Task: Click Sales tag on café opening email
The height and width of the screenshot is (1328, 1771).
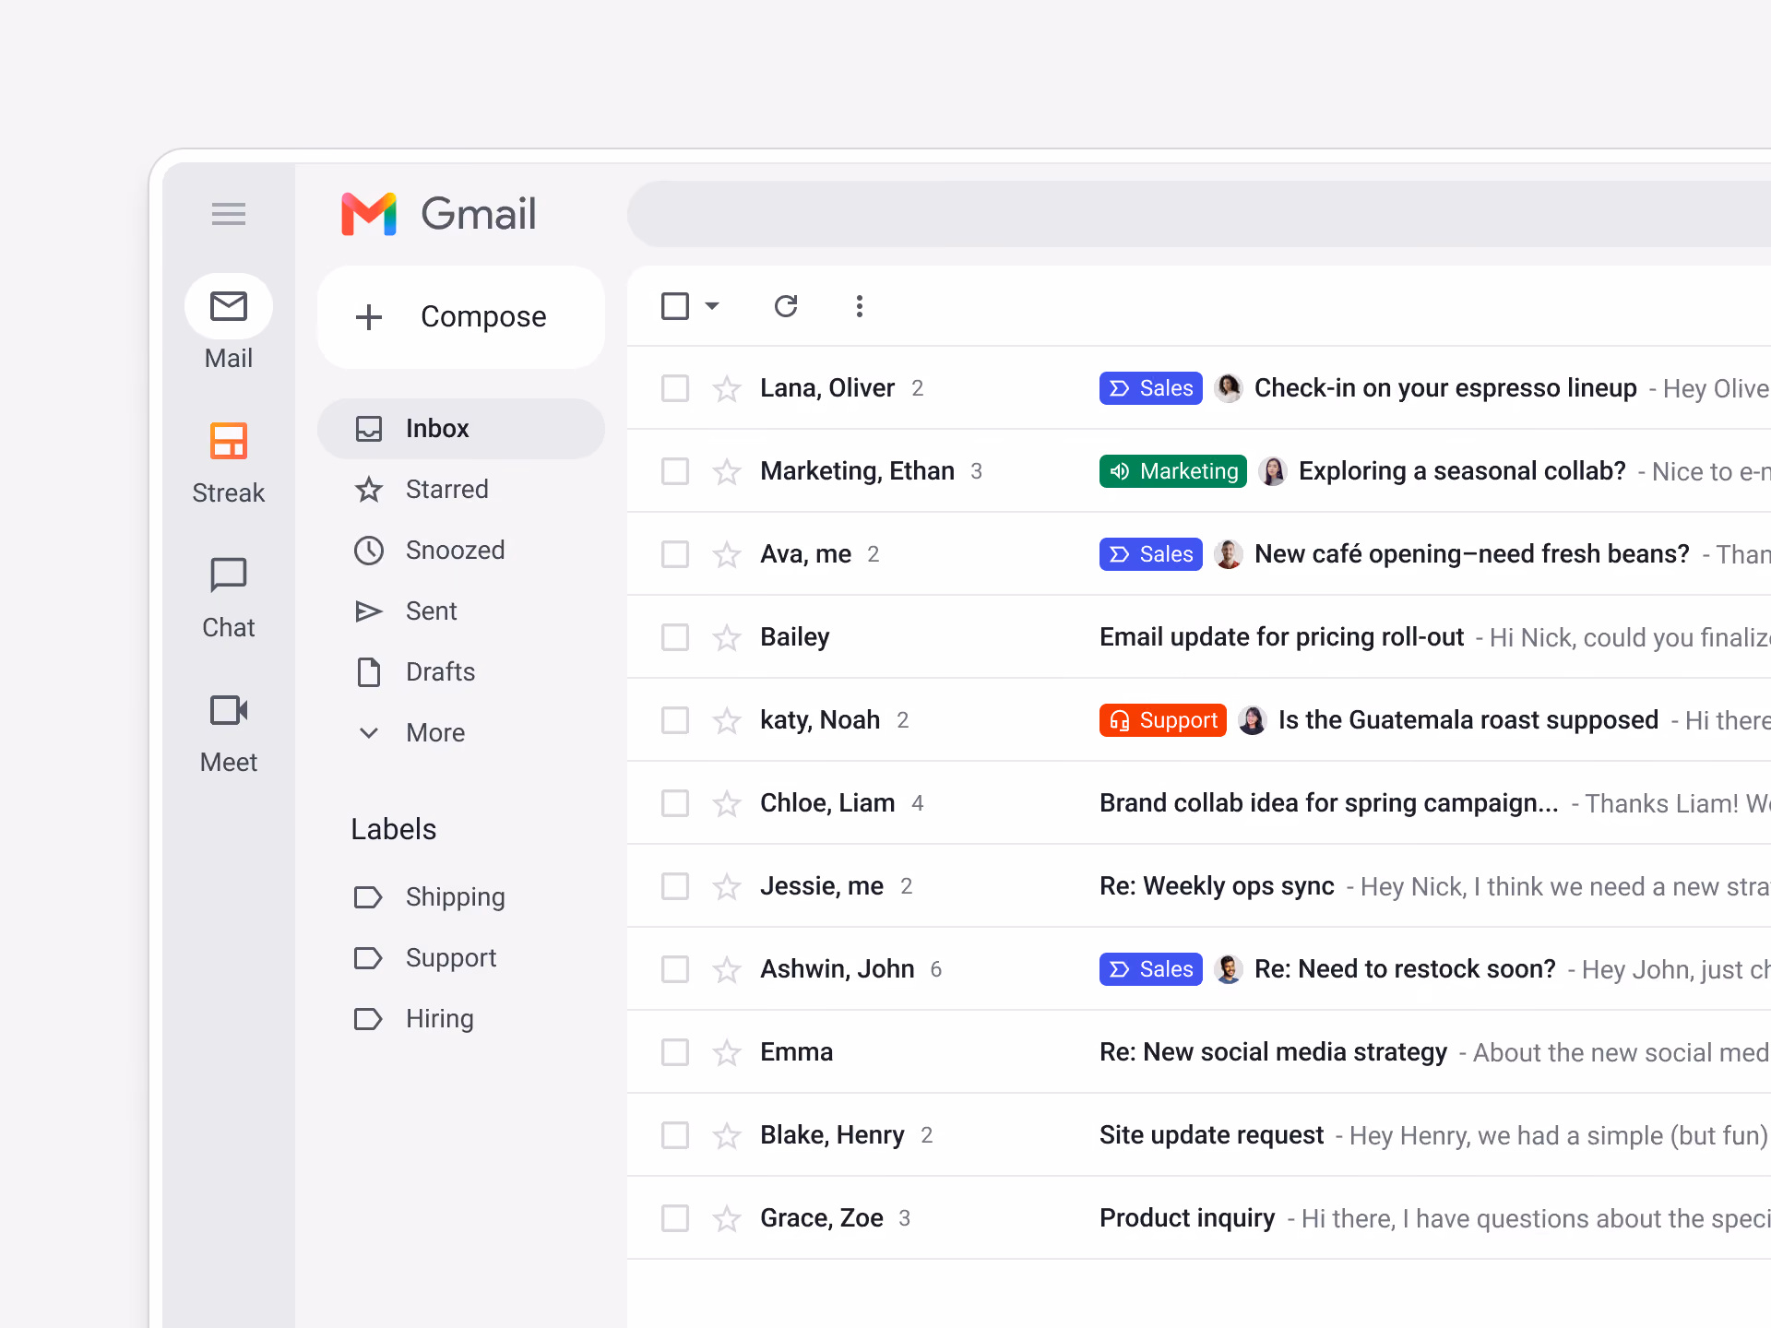Action: 1151,554
